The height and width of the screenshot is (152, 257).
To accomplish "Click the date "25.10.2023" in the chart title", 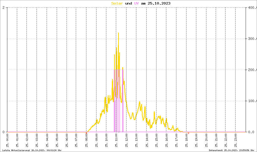I will (159, 3).
